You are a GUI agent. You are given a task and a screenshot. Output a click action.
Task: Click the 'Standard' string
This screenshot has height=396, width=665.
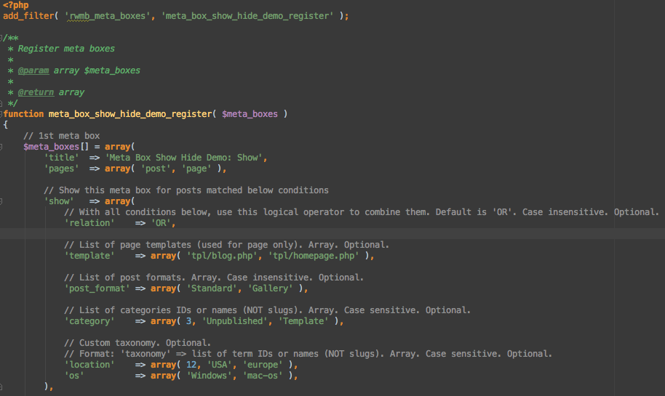click(x=212, y=288)
